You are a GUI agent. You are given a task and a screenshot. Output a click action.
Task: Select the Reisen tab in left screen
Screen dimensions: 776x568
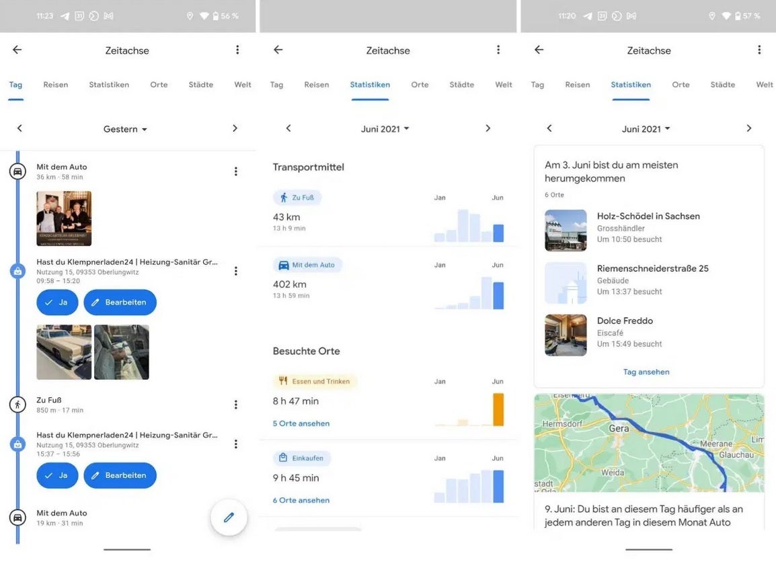click(55, 85)
